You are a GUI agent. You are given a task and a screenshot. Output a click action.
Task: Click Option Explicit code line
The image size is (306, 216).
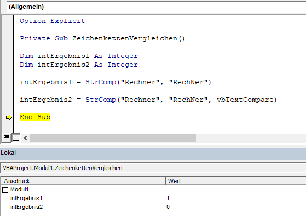pos(53,21)
